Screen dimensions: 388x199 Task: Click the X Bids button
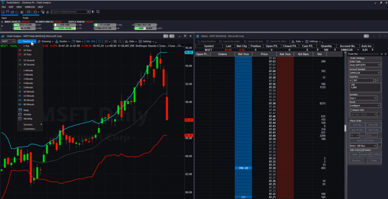(x=354, y=154)
